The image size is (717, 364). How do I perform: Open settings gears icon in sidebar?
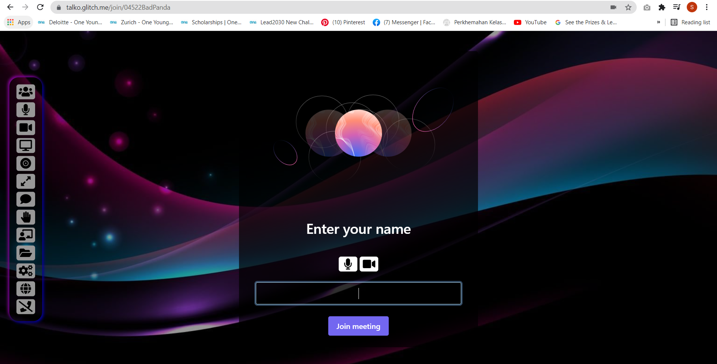(26, 271)
